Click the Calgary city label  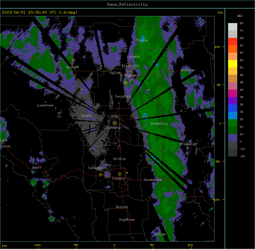(118, 178)
